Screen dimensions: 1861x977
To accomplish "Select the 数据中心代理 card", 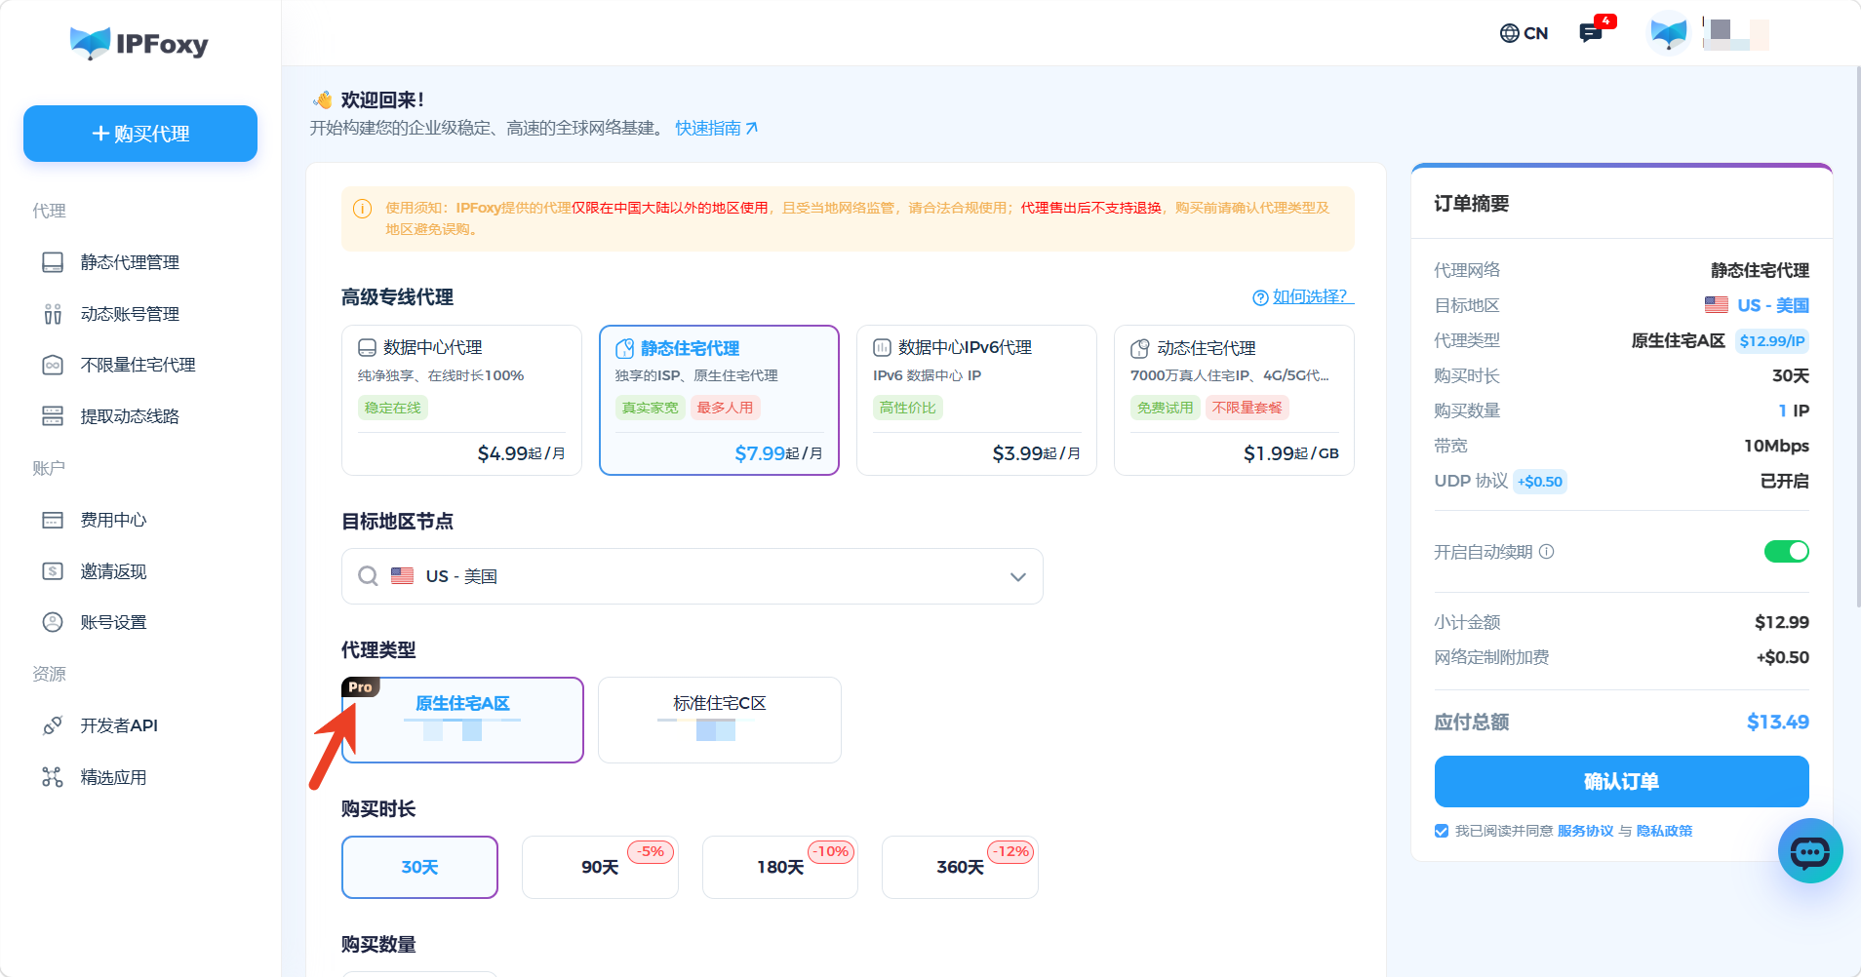I will [461, 400].
